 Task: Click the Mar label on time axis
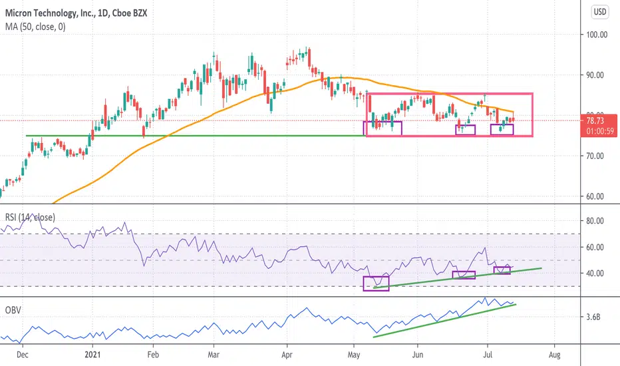coord(214,355)
